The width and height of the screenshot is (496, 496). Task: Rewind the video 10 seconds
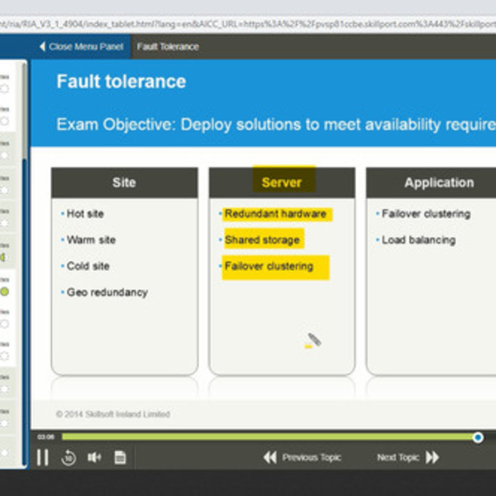click(68, 458)
